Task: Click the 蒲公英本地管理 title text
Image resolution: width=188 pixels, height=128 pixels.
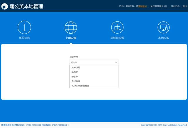Action: point(26,6)
